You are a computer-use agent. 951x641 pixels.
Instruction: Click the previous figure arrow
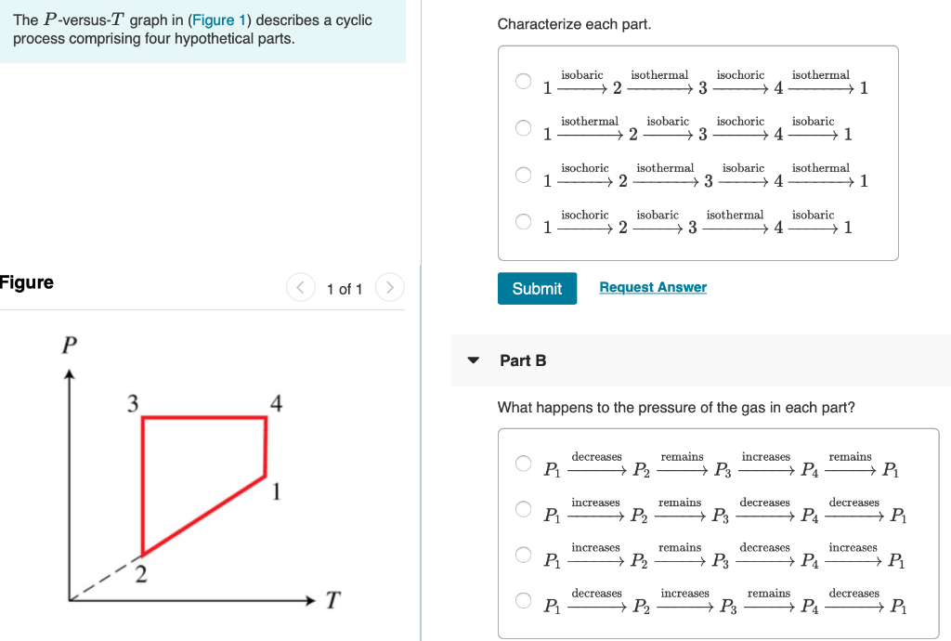pos(300,288)
